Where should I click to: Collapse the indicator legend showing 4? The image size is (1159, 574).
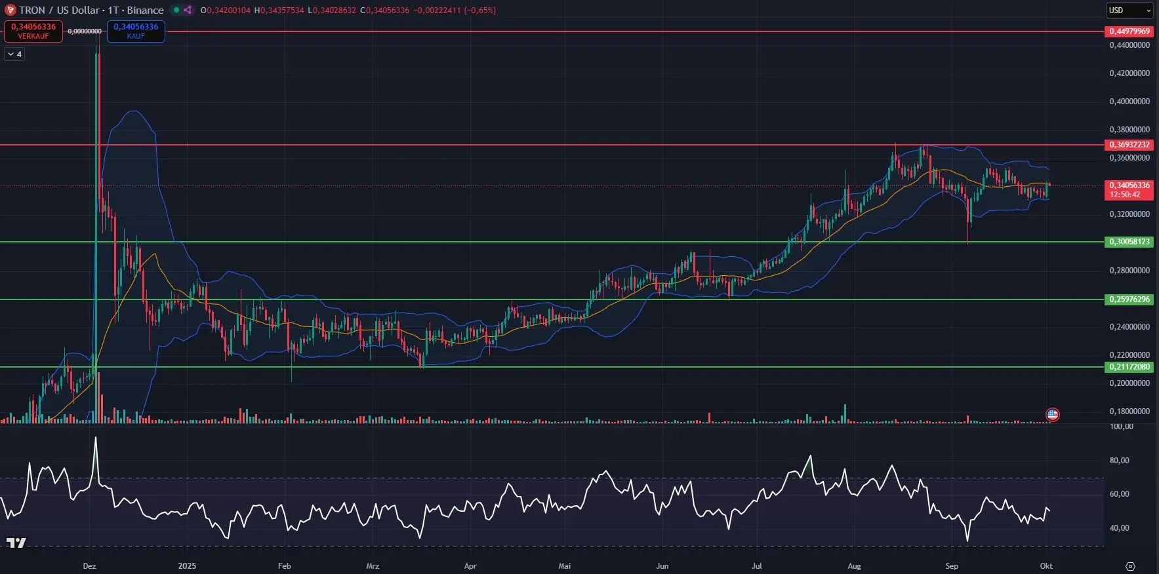coord(14,54)
